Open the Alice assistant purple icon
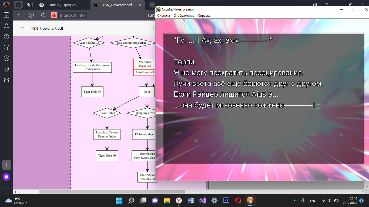Image resolution: width=369 pixels, height=207 pixels. coord(6,177)
